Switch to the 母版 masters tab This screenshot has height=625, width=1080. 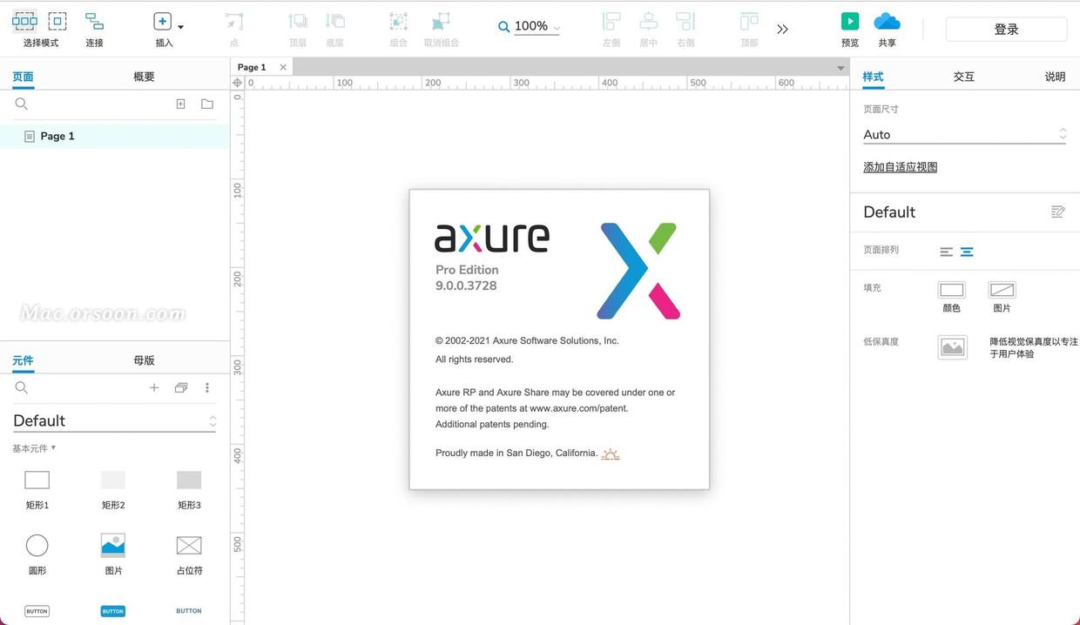144,360
